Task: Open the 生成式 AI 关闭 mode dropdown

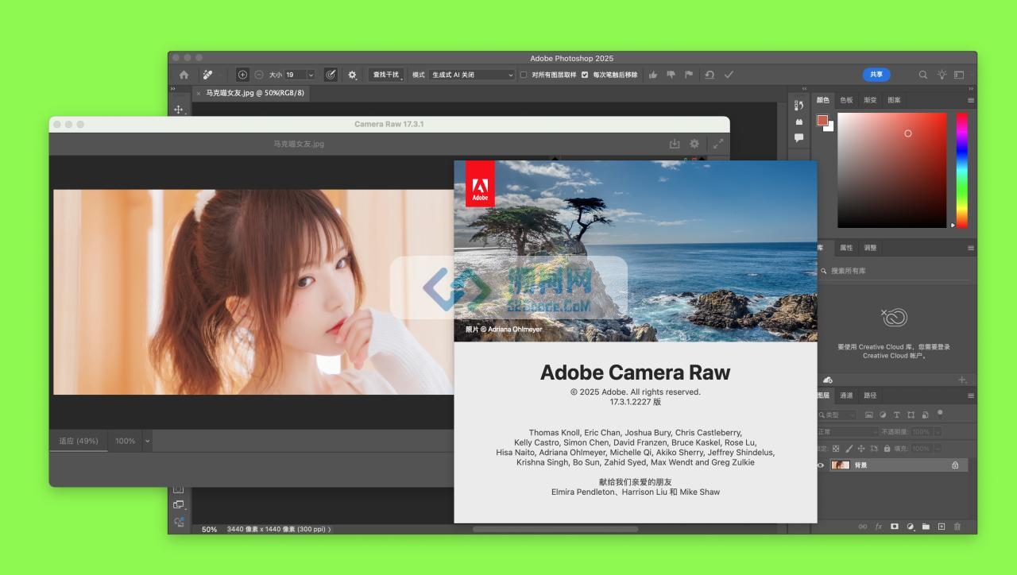Action: (473, 75)
